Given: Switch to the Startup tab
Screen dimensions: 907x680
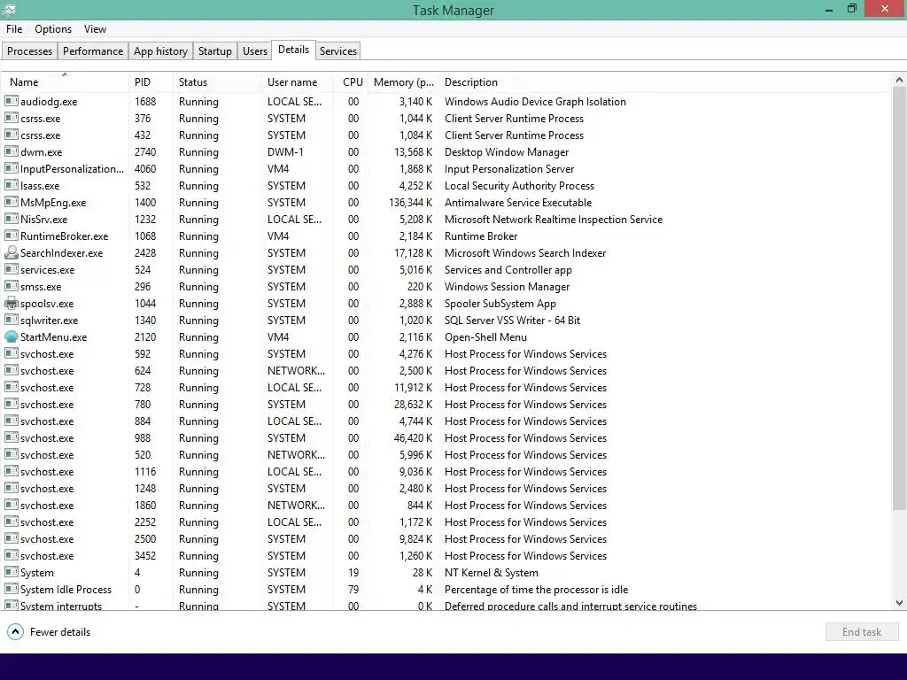Looking at the screenshot, I should tap(214, 50).
